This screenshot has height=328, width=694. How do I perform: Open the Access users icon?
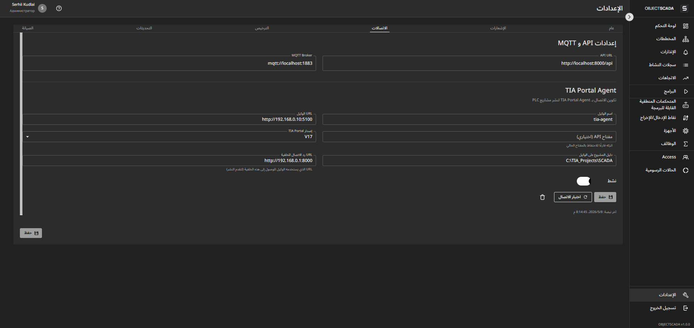point(685,157)
